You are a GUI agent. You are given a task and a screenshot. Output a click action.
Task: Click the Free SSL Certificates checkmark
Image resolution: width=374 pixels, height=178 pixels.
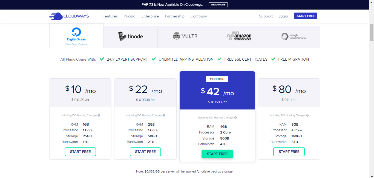[220, 59]
